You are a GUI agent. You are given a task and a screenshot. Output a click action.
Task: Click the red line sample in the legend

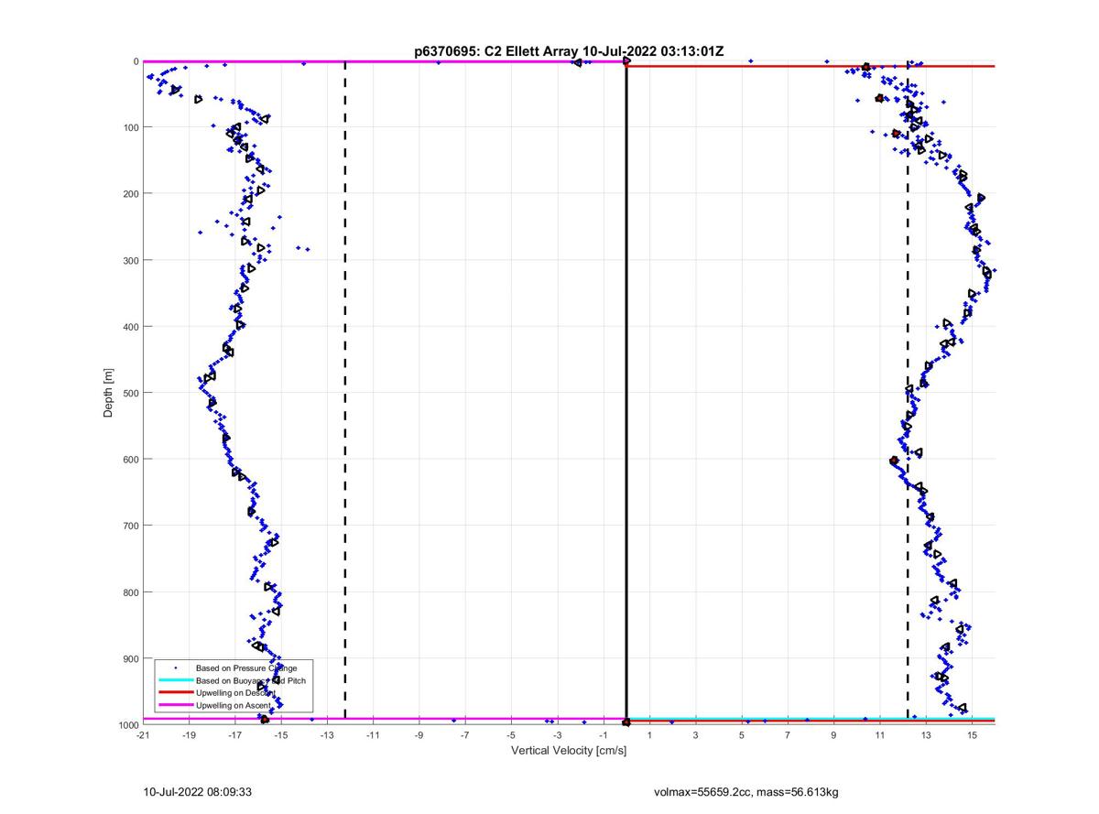[x=175, y=693]
